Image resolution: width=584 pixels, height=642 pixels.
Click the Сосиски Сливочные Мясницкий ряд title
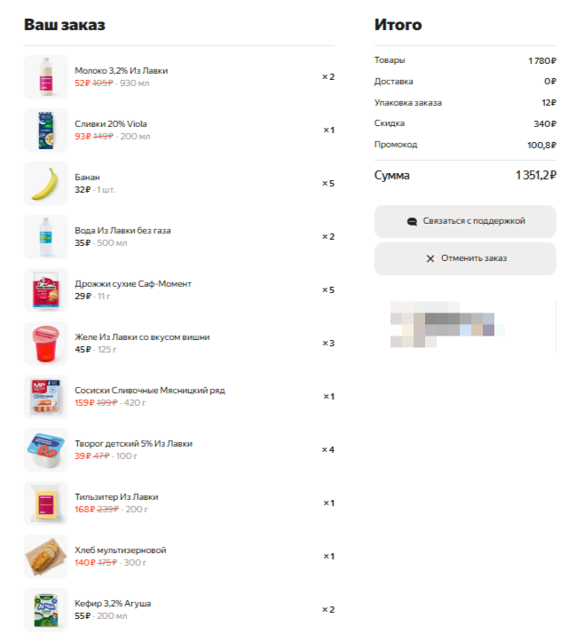(148, 391)
